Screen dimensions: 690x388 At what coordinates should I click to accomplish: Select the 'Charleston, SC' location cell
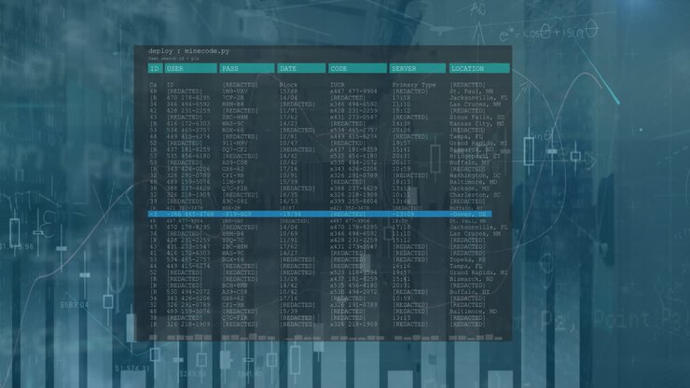[x=475, y=195]
